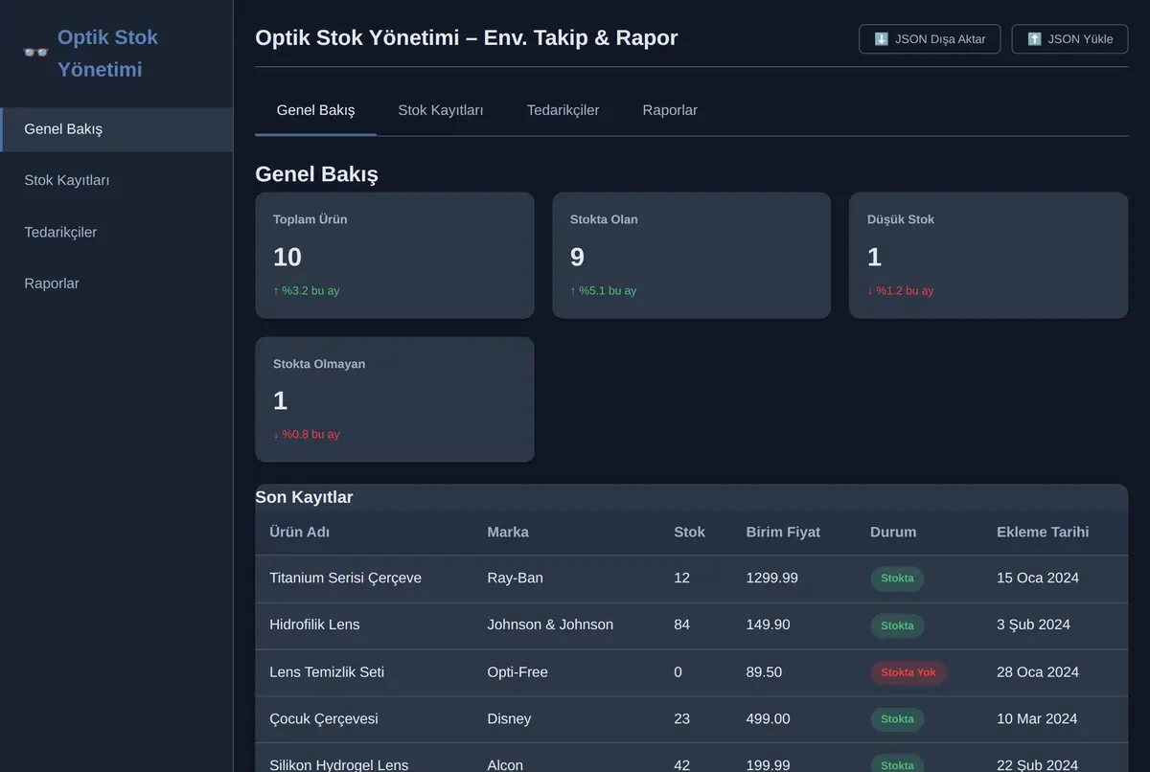1150x772 pixels.
Task: Switch to the Genel Bakış tab
Action: 315,110
